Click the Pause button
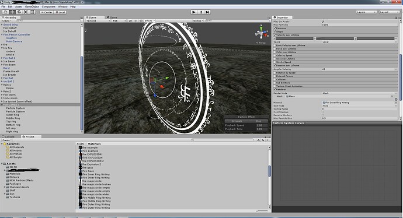 201,12
